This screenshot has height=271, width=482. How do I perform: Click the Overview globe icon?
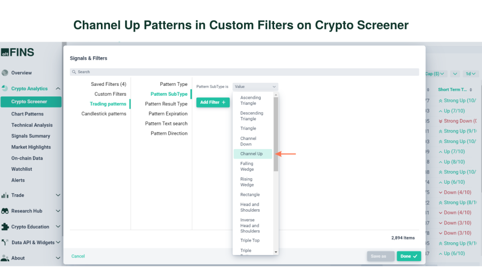tap(5, 73)
